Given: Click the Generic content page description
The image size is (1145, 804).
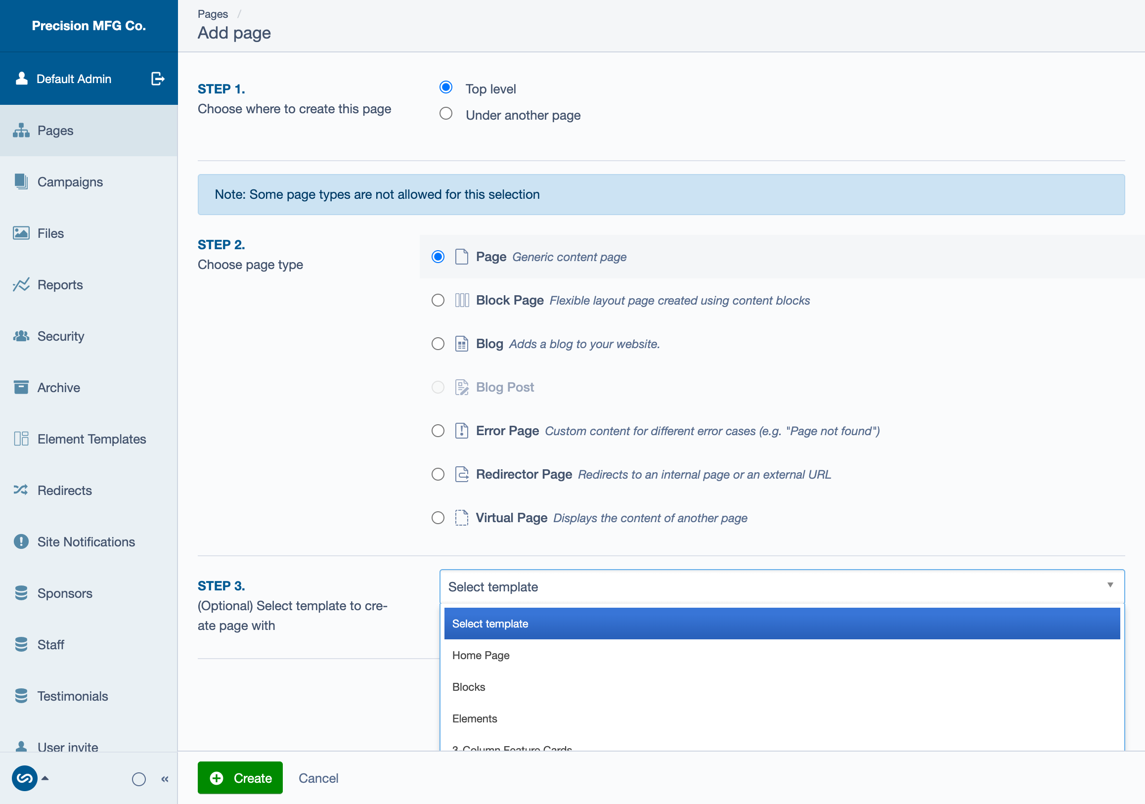Looking at the screenshot, I should coord(570,257).
